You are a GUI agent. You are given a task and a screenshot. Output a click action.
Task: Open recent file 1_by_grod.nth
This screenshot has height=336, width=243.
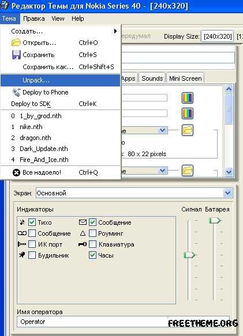click(x=61, y=116)
